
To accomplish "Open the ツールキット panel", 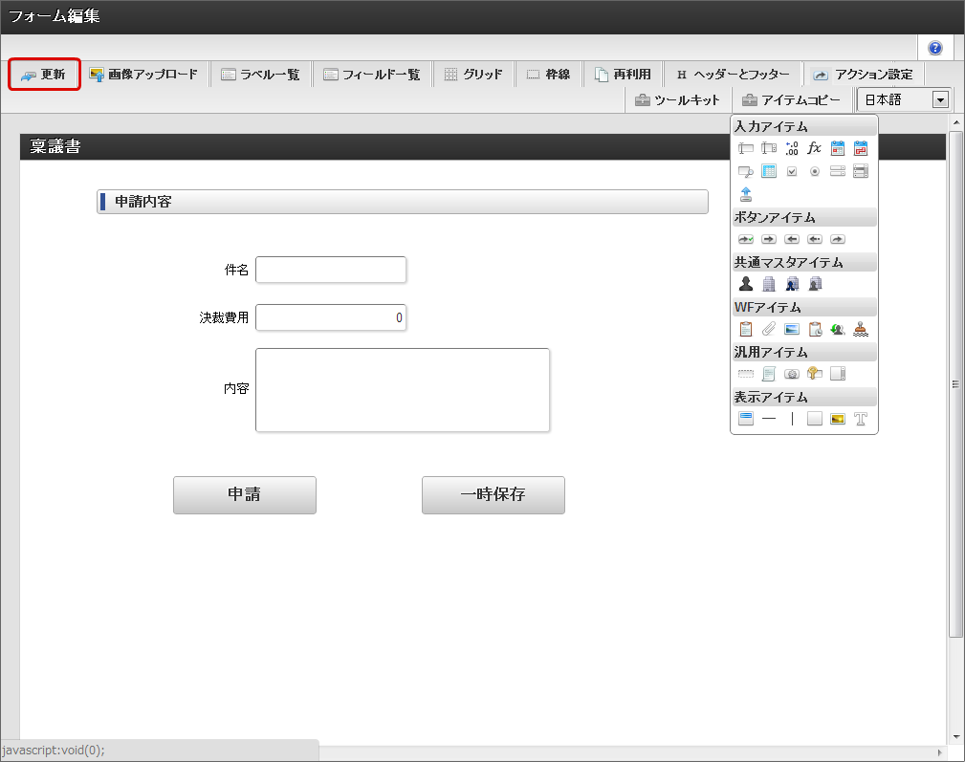I will pyautogui.click(x=677, y=99).
